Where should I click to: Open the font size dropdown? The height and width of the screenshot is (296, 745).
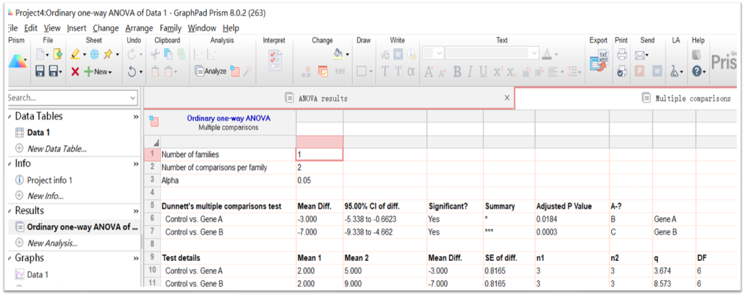(439, 53)
